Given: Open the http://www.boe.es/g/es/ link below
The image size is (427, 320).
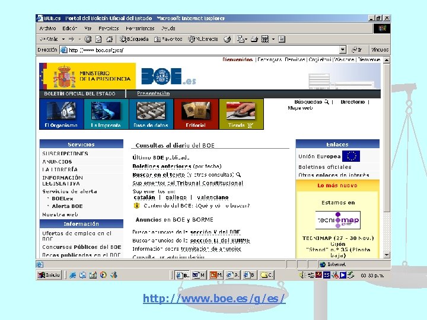Looking at the screenshot, I should [x=214, y=299].
